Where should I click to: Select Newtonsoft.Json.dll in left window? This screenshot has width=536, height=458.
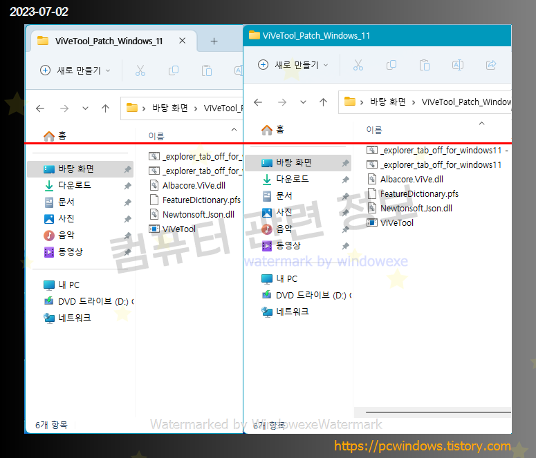(x=192, y=214)
